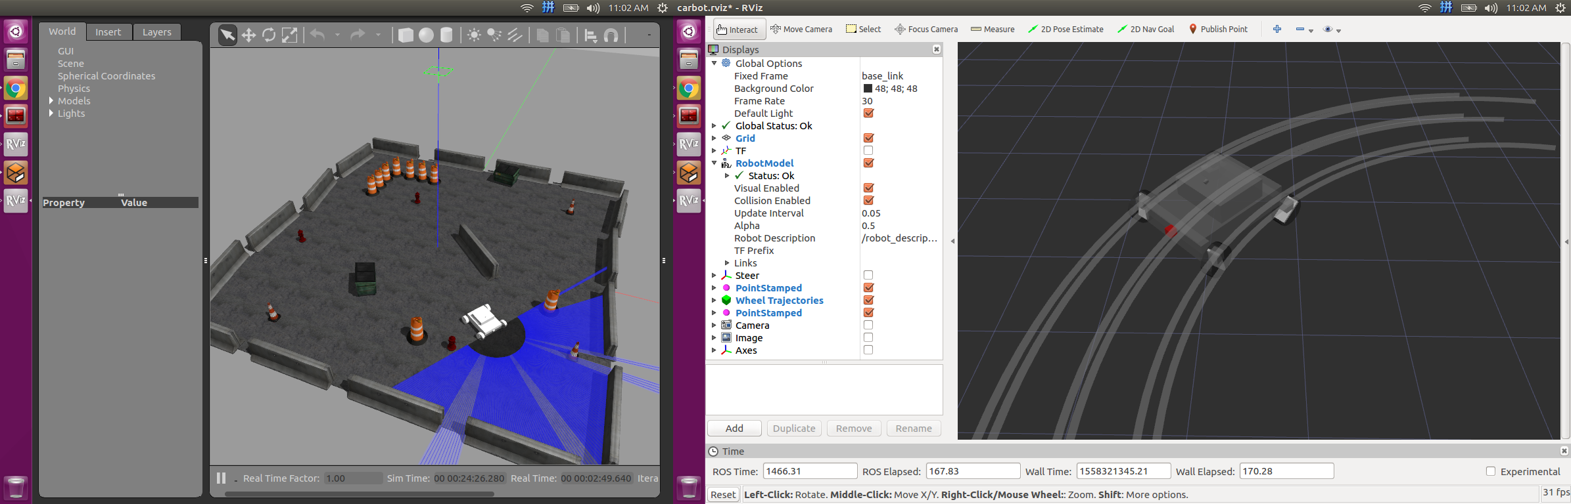This screenshot has height=504, width=1571.
Task: Pause the Gazebo simulation
Action: (x=222, y=478)
